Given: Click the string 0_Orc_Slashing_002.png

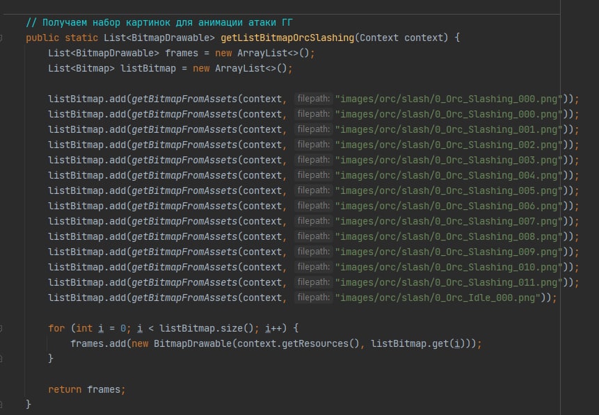Looking at the screenshot, I should [x=449, y=145].
